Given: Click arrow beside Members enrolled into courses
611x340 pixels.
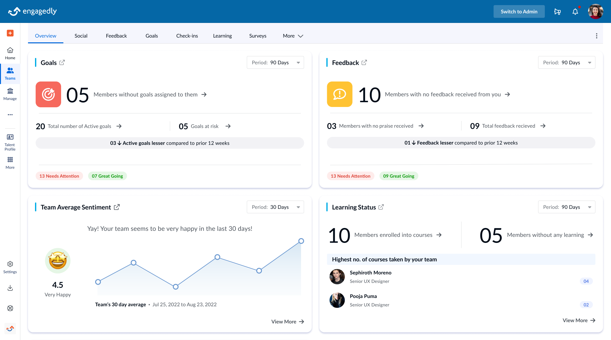Looking at the screenshot, I should click(439, 235).
